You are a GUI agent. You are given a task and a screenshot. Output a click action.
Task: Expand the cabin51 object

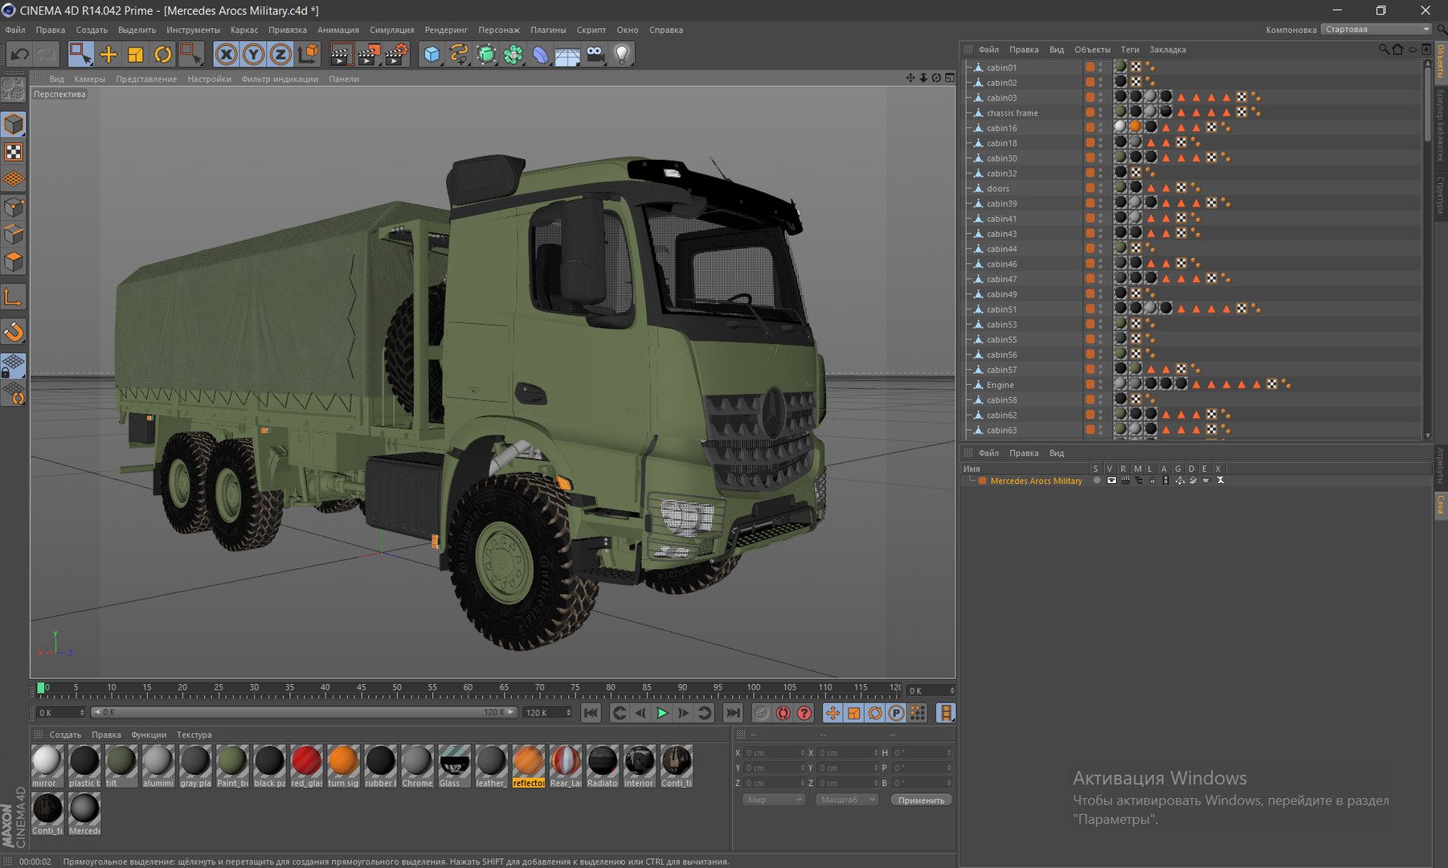coord(969,309)
